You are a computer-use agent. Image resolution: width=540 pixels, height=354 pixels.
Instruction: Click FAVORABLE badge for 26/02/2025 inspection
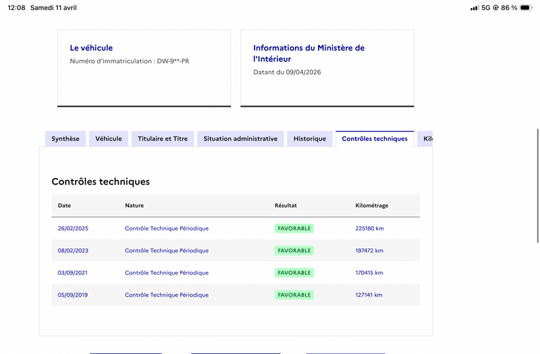[x=294, y=229]
